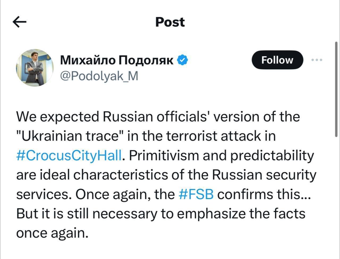Click the blue verified checkmark badge

point(182,60)
